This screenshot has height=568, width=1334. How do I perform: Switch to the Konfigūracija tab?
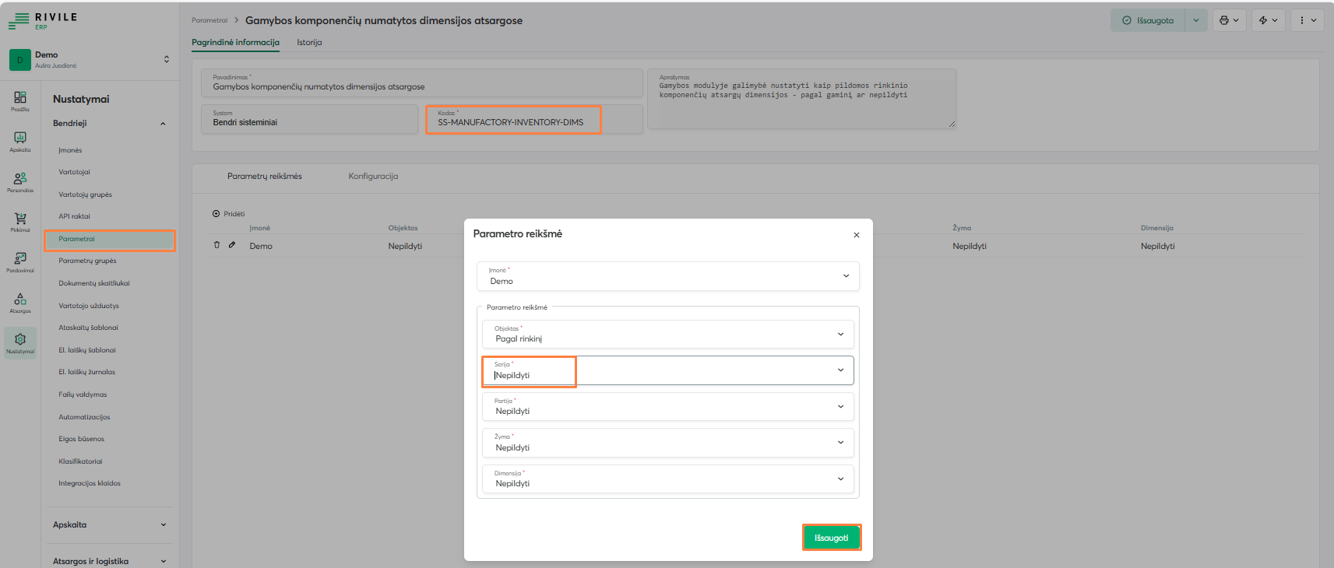coord(373,177)
